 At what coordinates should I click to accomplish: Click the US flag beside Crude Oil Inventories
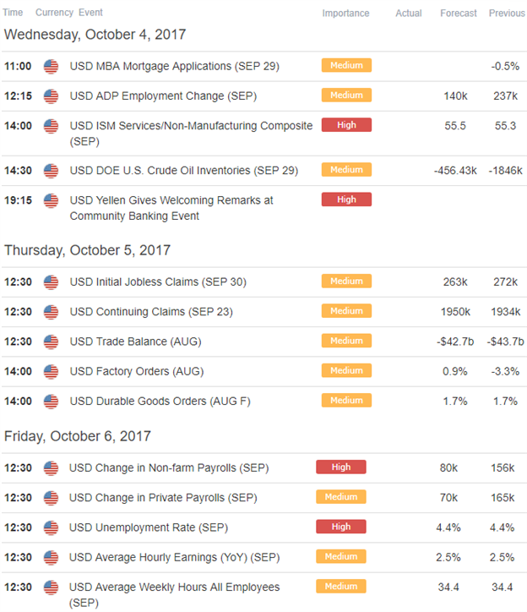click(x=51, y=171)
